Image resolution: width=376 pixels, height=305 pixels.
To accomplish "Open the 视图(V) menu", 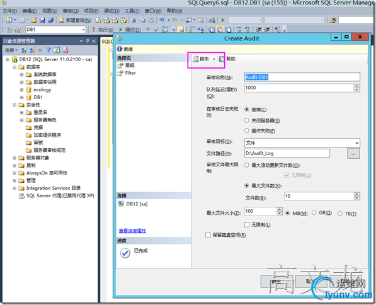I will 50,11.
